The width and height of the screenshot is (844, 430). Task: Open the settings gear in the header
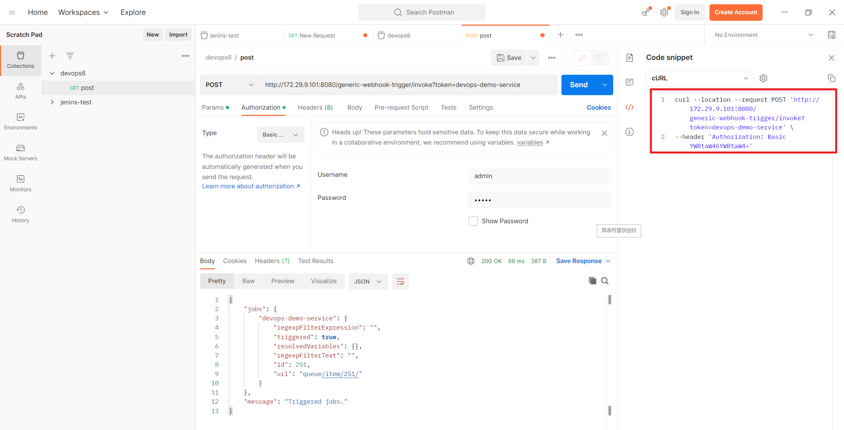tap(664, 13)
